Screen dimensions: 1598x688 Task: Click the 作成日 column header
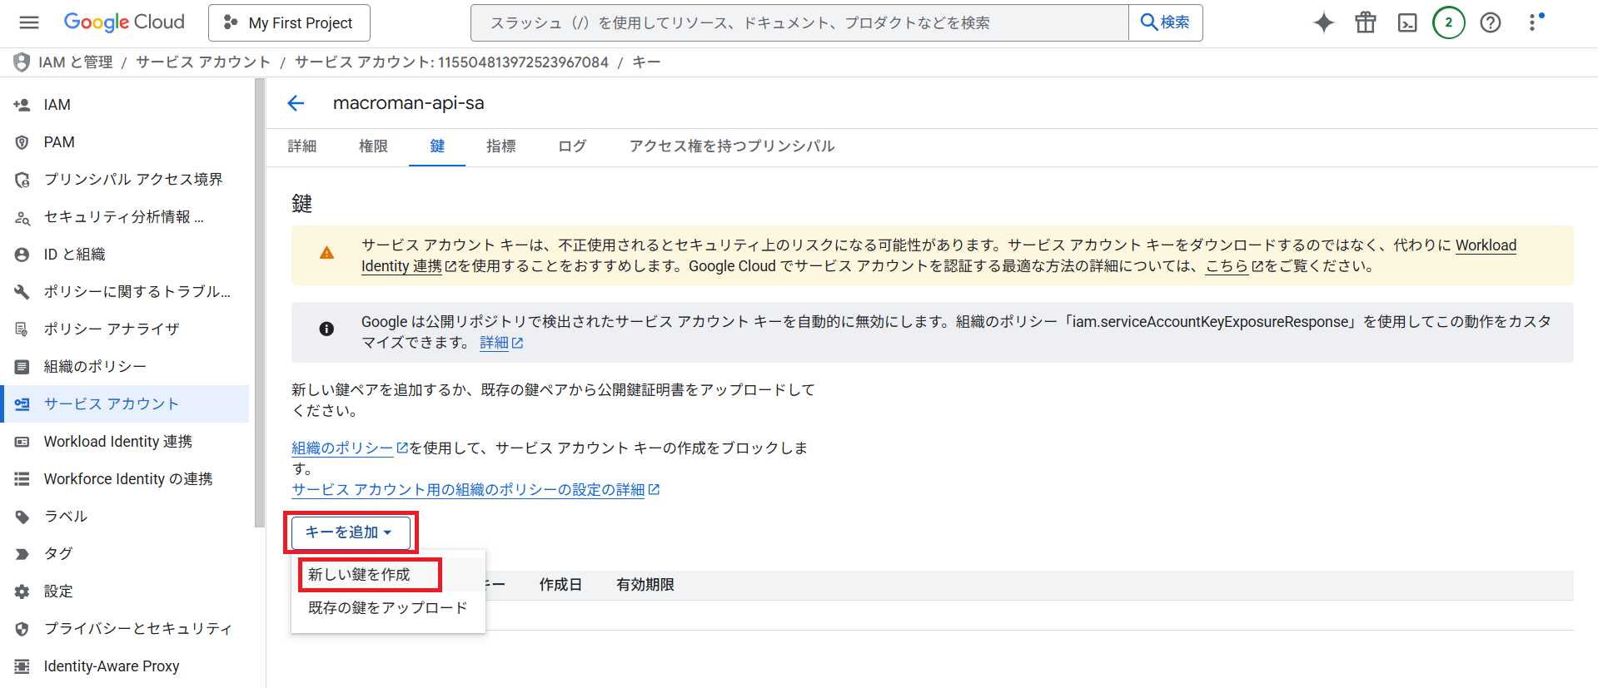(x=560, y=585)
